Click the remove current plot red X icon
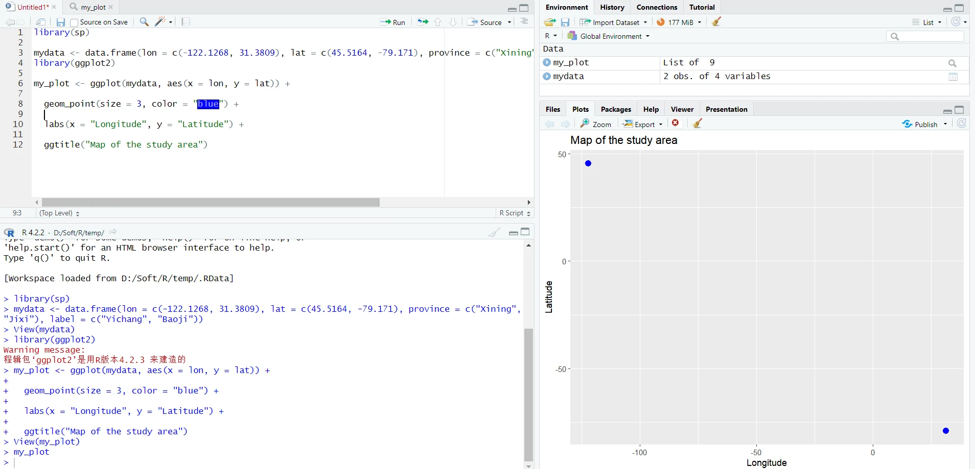975x469 pixels. pyautogui.click(x=676, y=124)
